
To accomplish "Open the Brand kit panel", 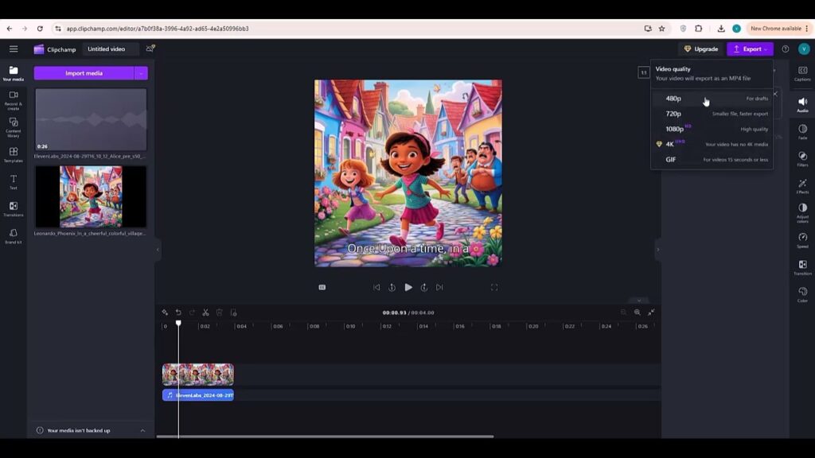I will point(14,236).
